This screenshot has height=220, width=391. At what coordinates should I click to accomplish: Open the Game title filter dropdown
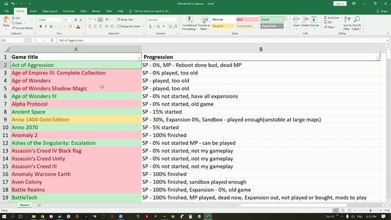(139, 59)
